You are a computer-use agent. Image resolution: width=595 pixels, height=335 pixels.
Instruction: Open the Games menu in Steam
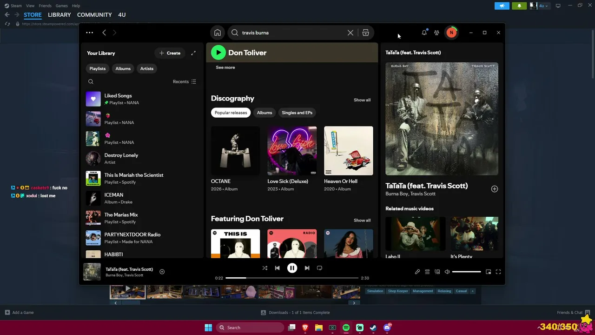[x=61, y=6]
